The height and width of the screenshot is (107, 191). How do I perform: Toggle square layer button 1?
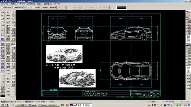(187, 16)
